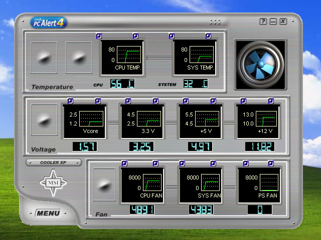Screen dimensions: 321x240
Task: Click the +5 V reading 4.97
Action: tap(200, 146)
